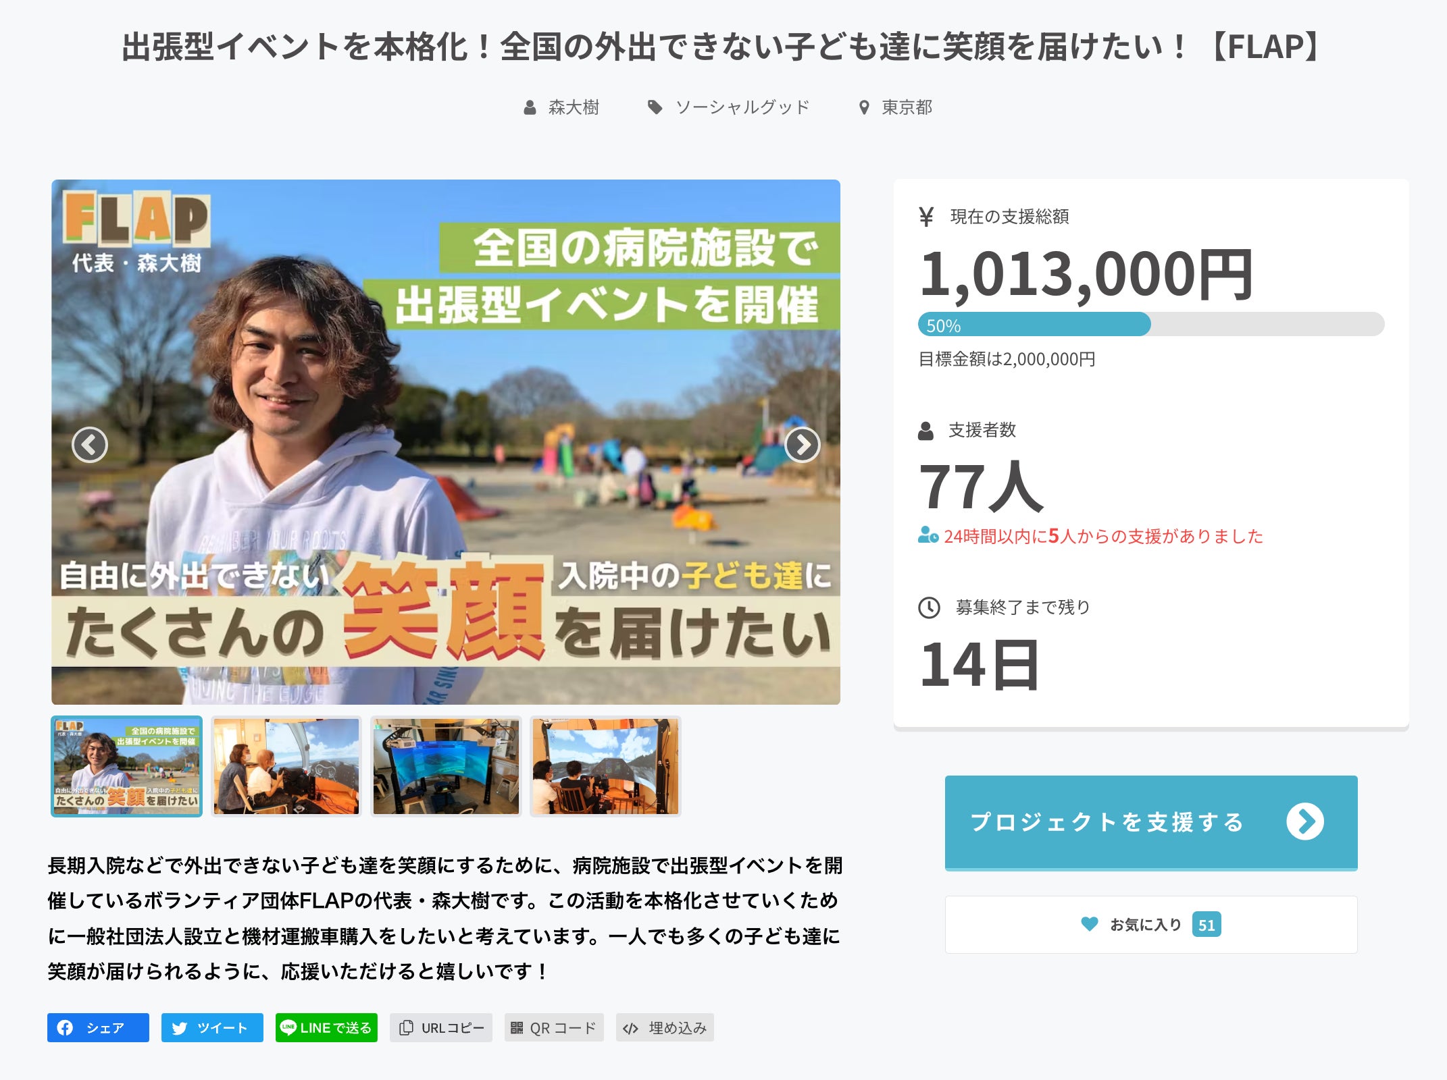Get the embed code (埋め込み)

(x=665, y=1027)
